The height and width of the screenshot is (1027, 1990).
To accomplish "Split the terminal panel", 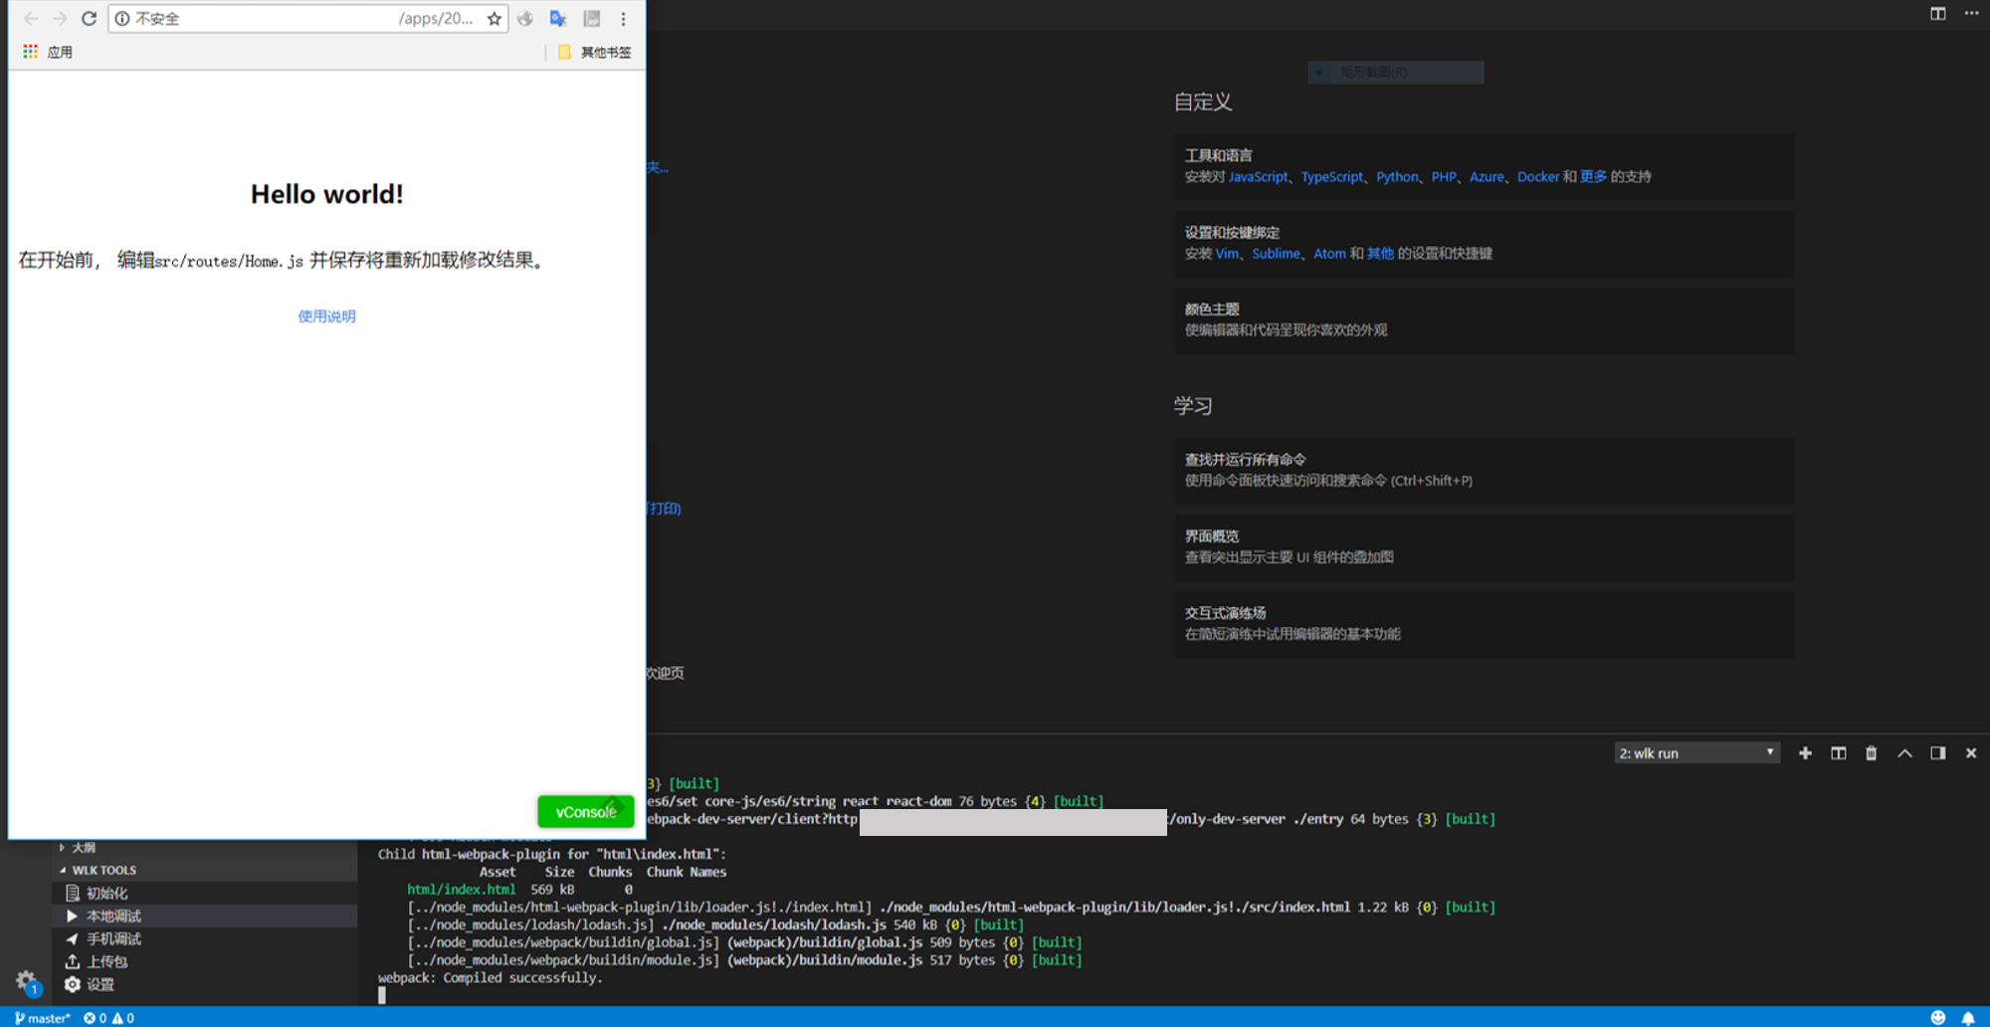I will coord(1838,753).
